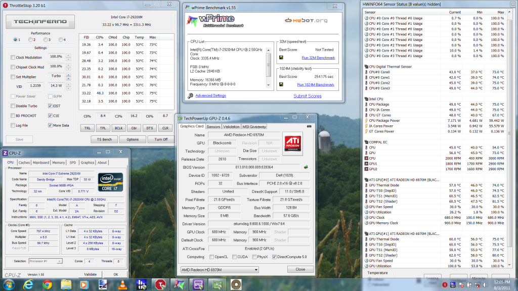Viewport: 518px width, 291px height.
Task: Click the ThrottleStop title bar icon
Action: click(5, 5)
